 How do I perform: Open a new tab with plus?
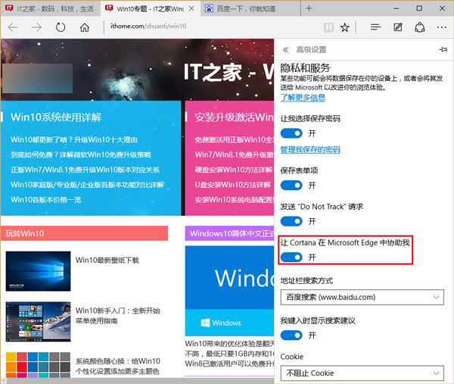tap(309, 8)
